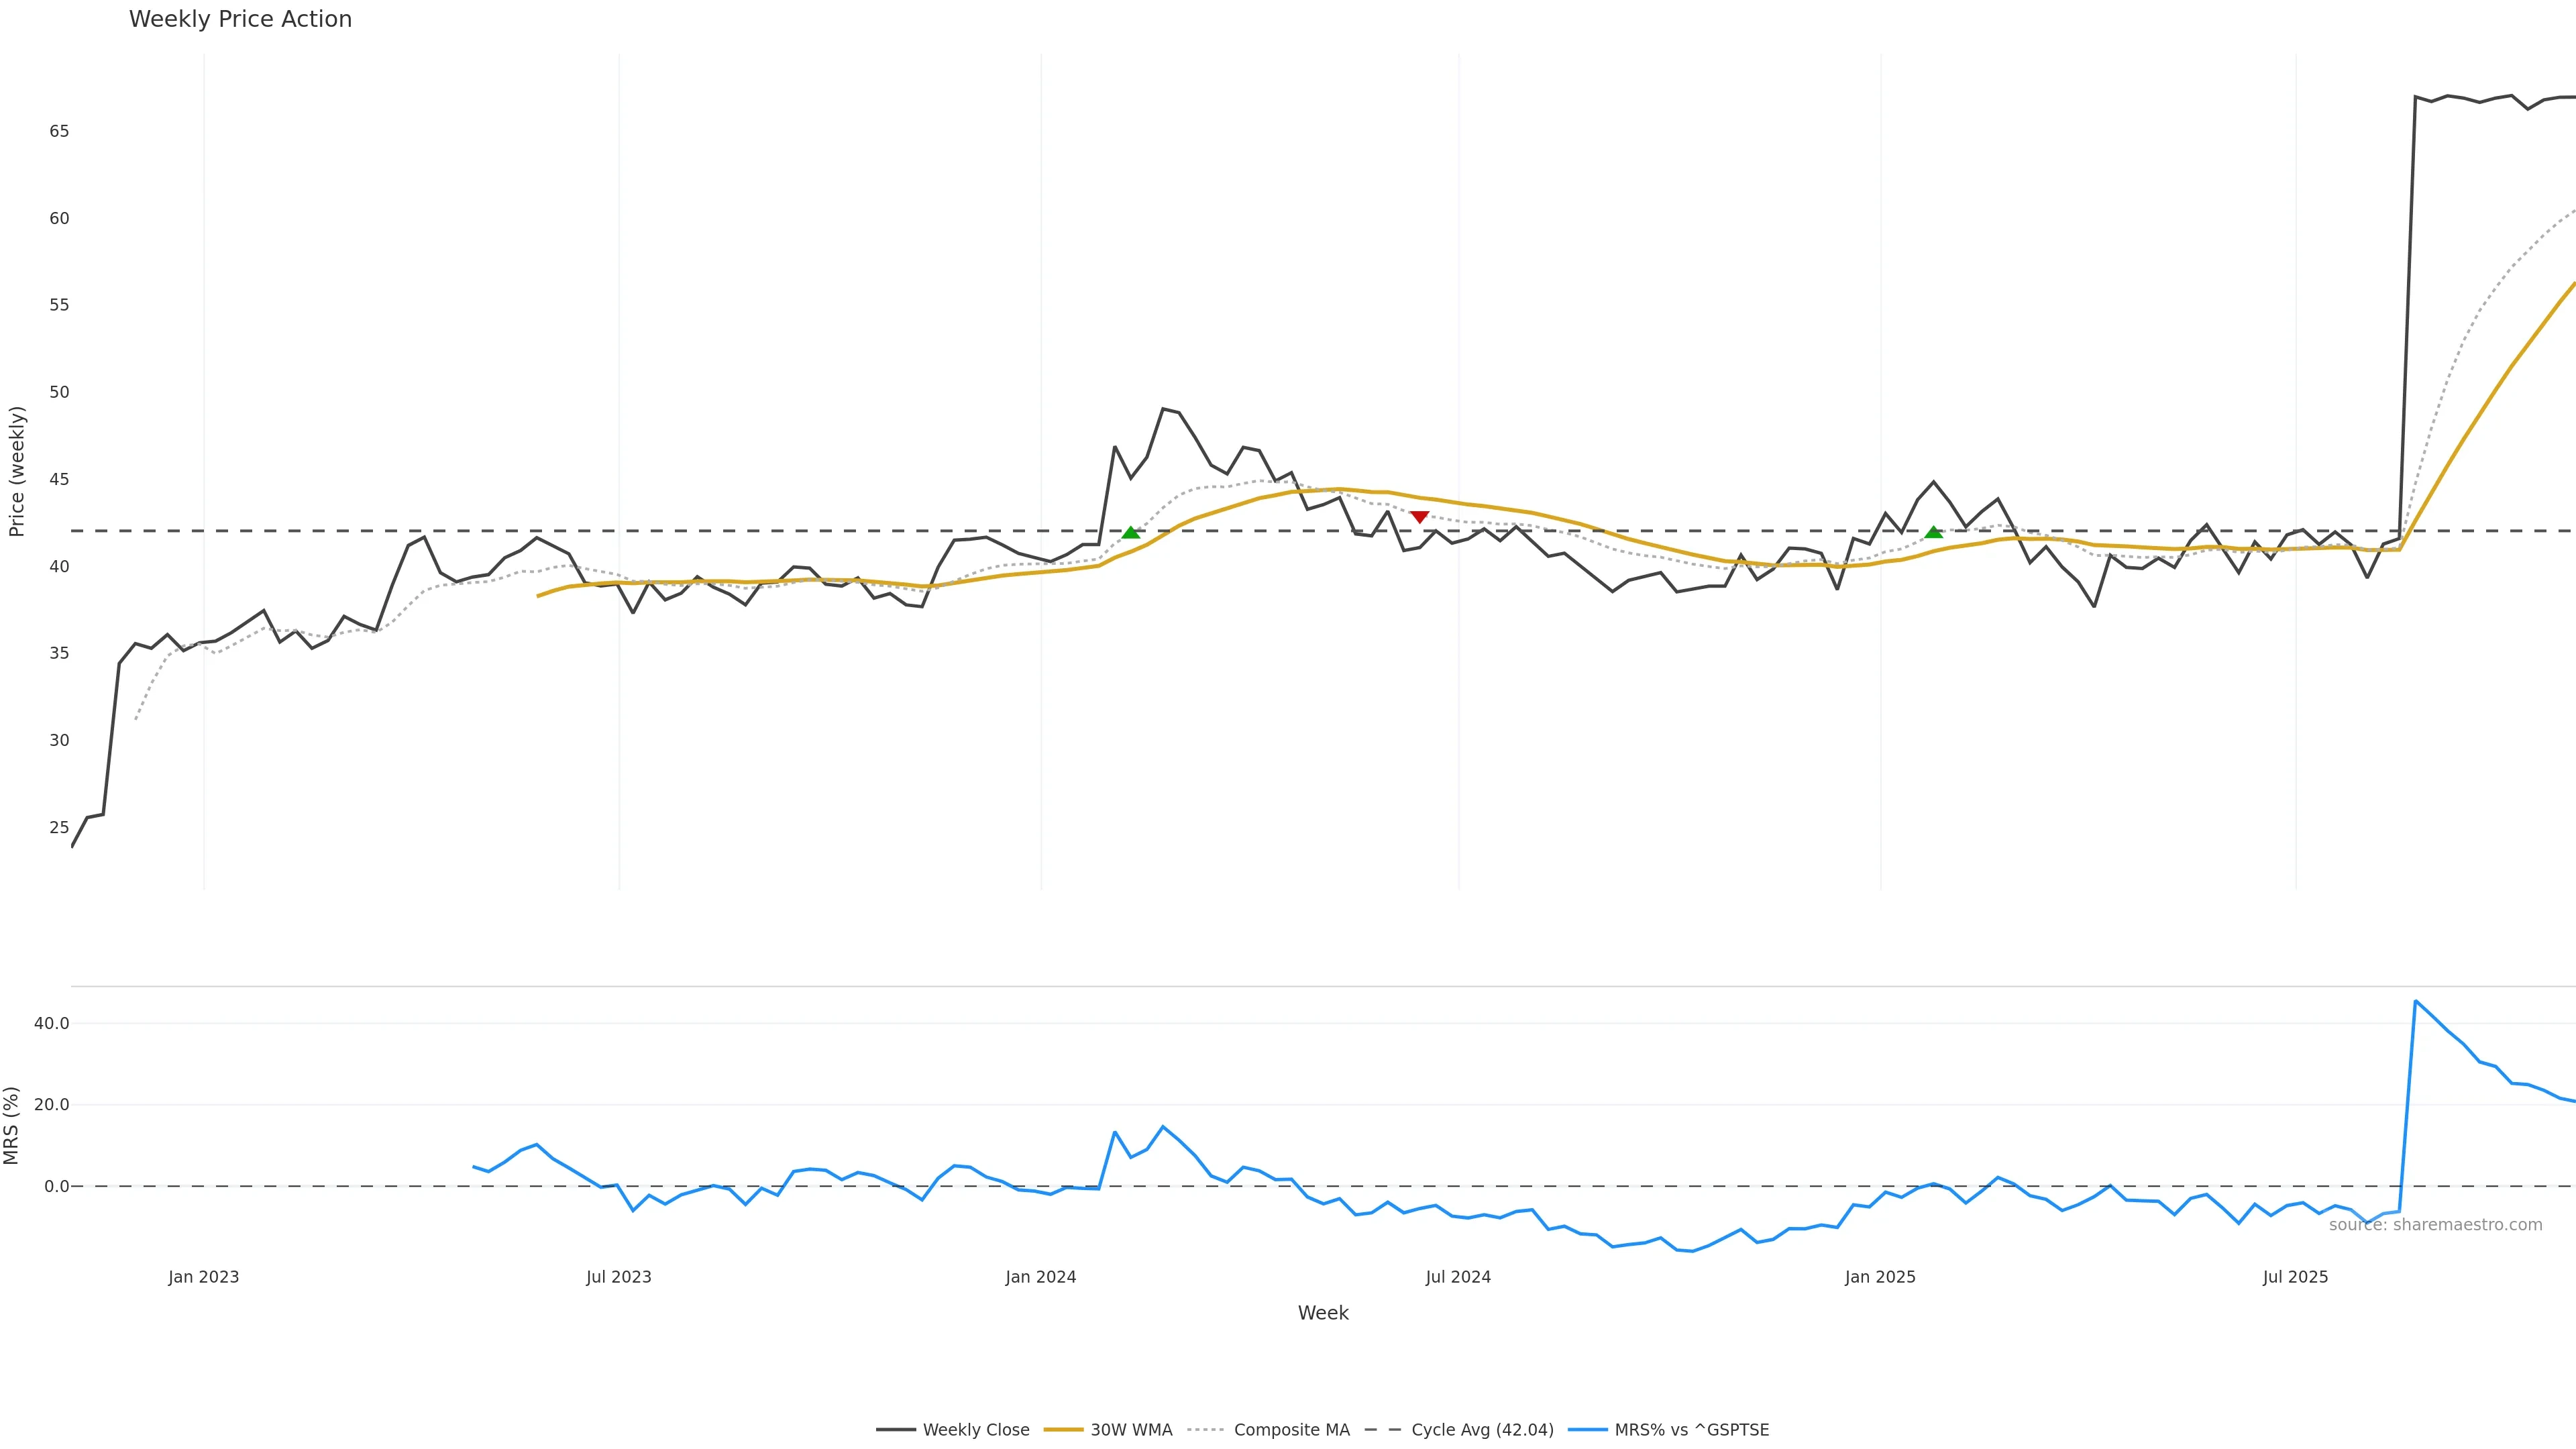Click the blue MRS% vs ^GSPTSE legend swatch
The height and width of the screenshot is (1449, 2576).
(x=1588, y=1430)
